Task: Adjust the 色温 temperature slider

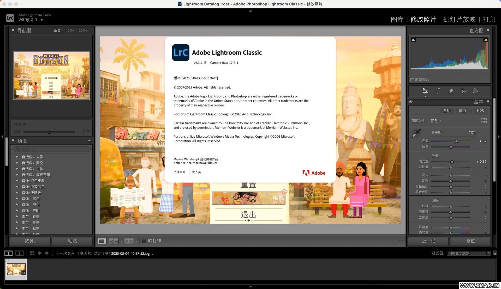Action: tap(456, 141)
